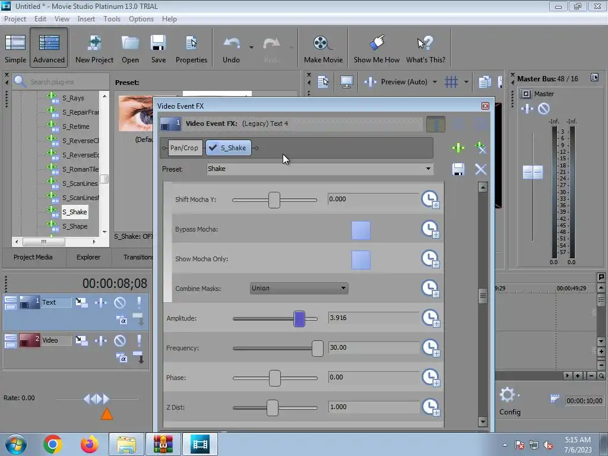Click the Master volume fader
The image size is (608, 456).
(533, 172)
